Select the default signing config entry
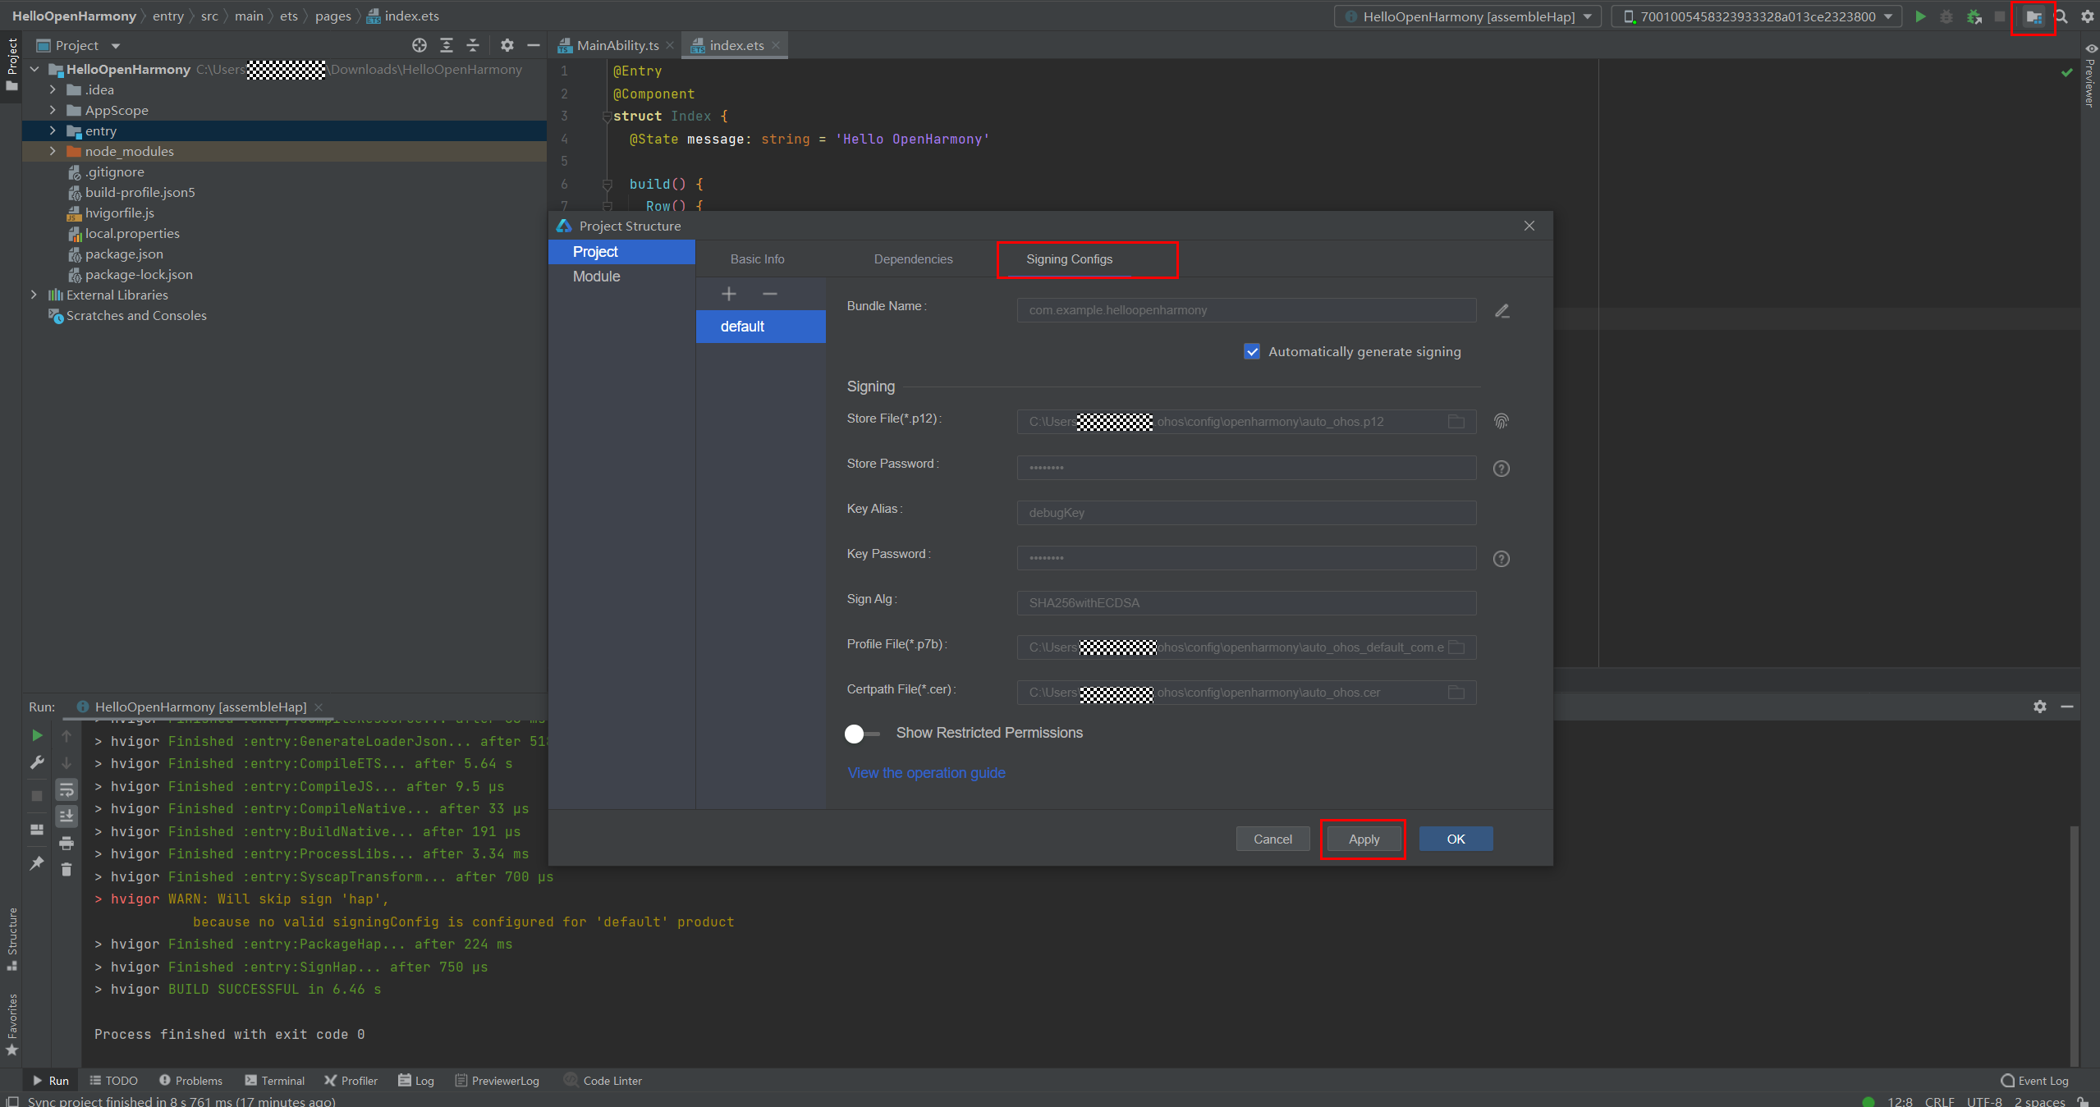The image size is (2100, 1107). point(760,327)
